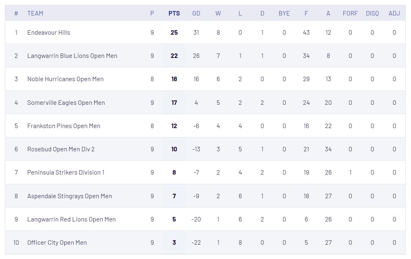Open Endeavour Hills team link
Image resolution: width=411 pixels, height=259 pixels.
49,33
